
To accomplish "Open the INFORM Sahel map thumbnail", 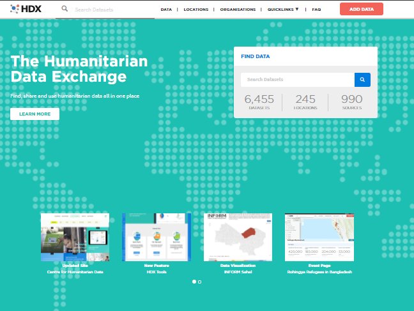I will tap(238, 237).
